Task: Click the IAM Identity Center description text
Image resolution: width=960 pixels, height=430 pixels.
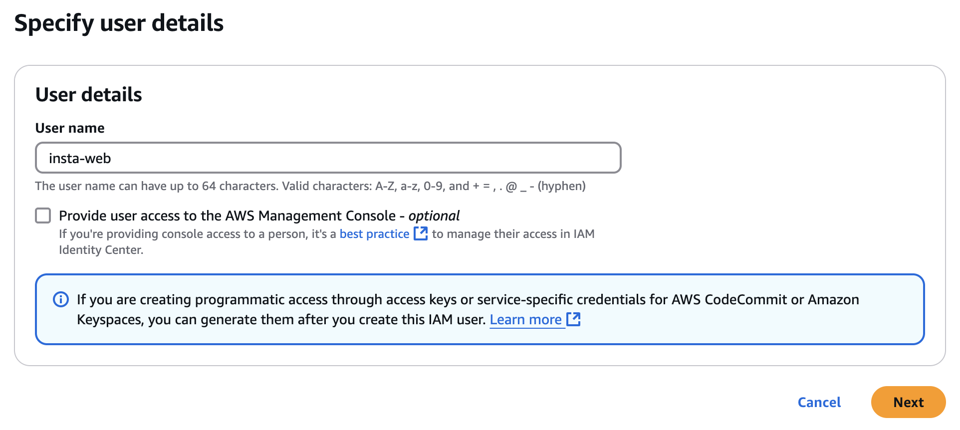Action: [327, 242]
